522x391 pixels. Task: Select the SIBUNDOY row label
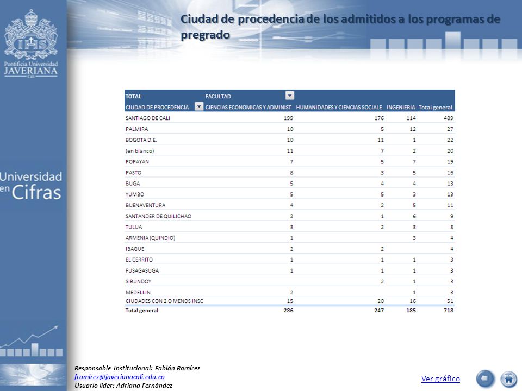138,282
